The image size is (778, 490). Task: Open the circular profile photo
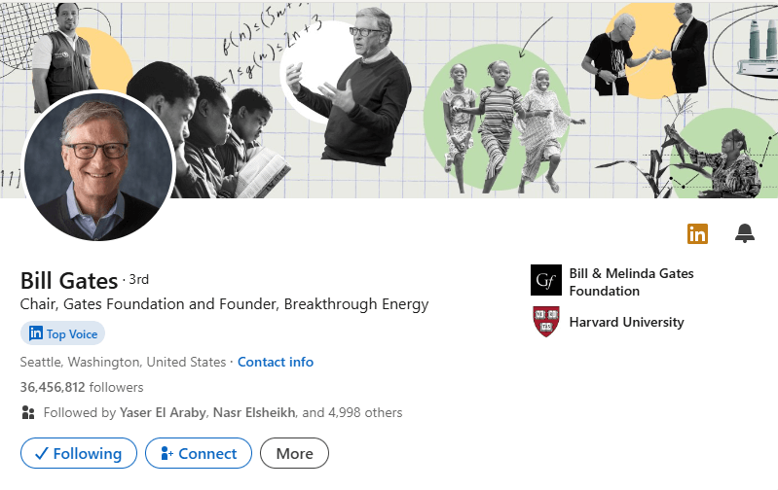tap(97, 167)
